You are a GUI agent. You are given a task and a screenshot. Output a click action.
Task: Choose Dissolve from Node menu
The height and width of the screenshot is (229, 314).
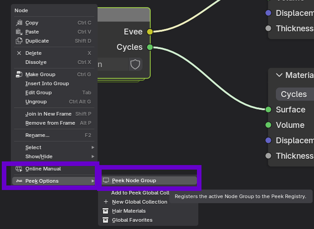(54, 62)
